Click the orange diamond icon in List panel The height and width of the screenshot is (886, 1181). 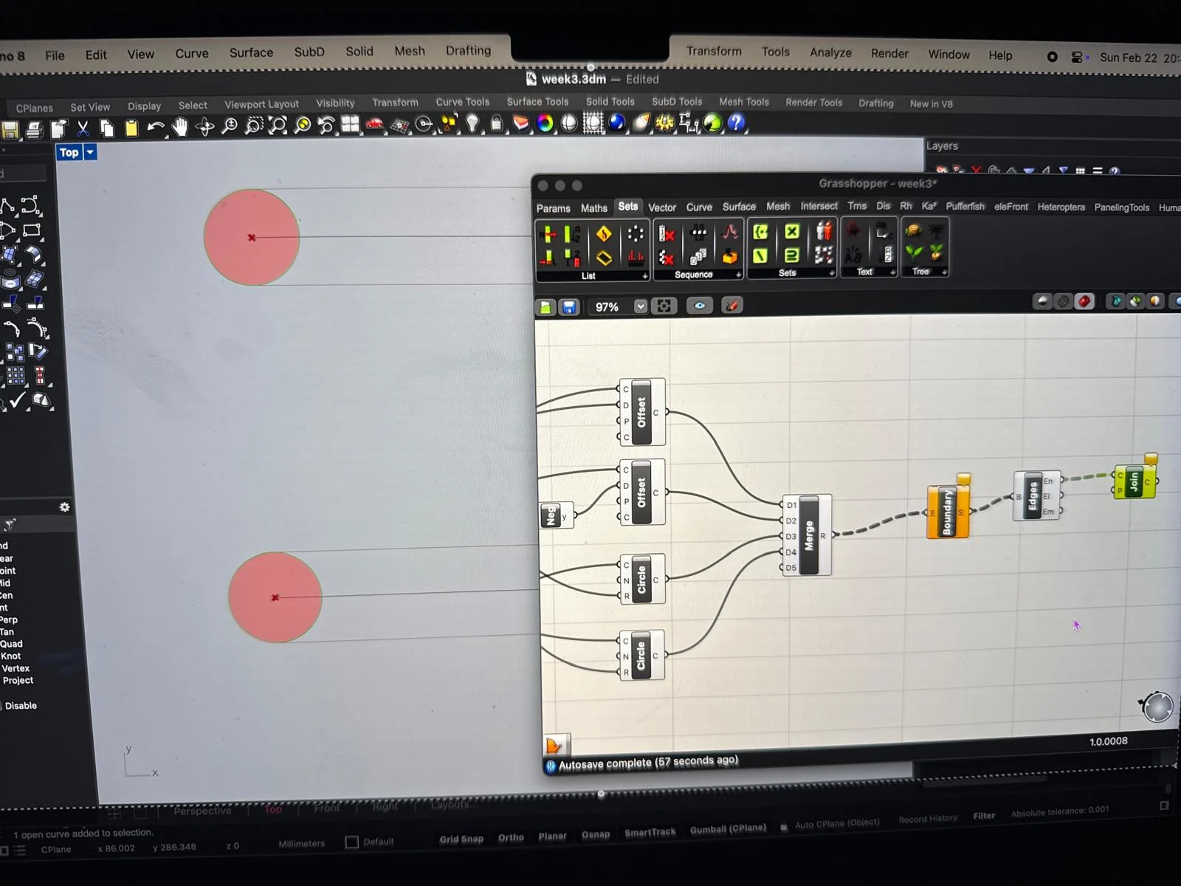(x=604, y=234)
